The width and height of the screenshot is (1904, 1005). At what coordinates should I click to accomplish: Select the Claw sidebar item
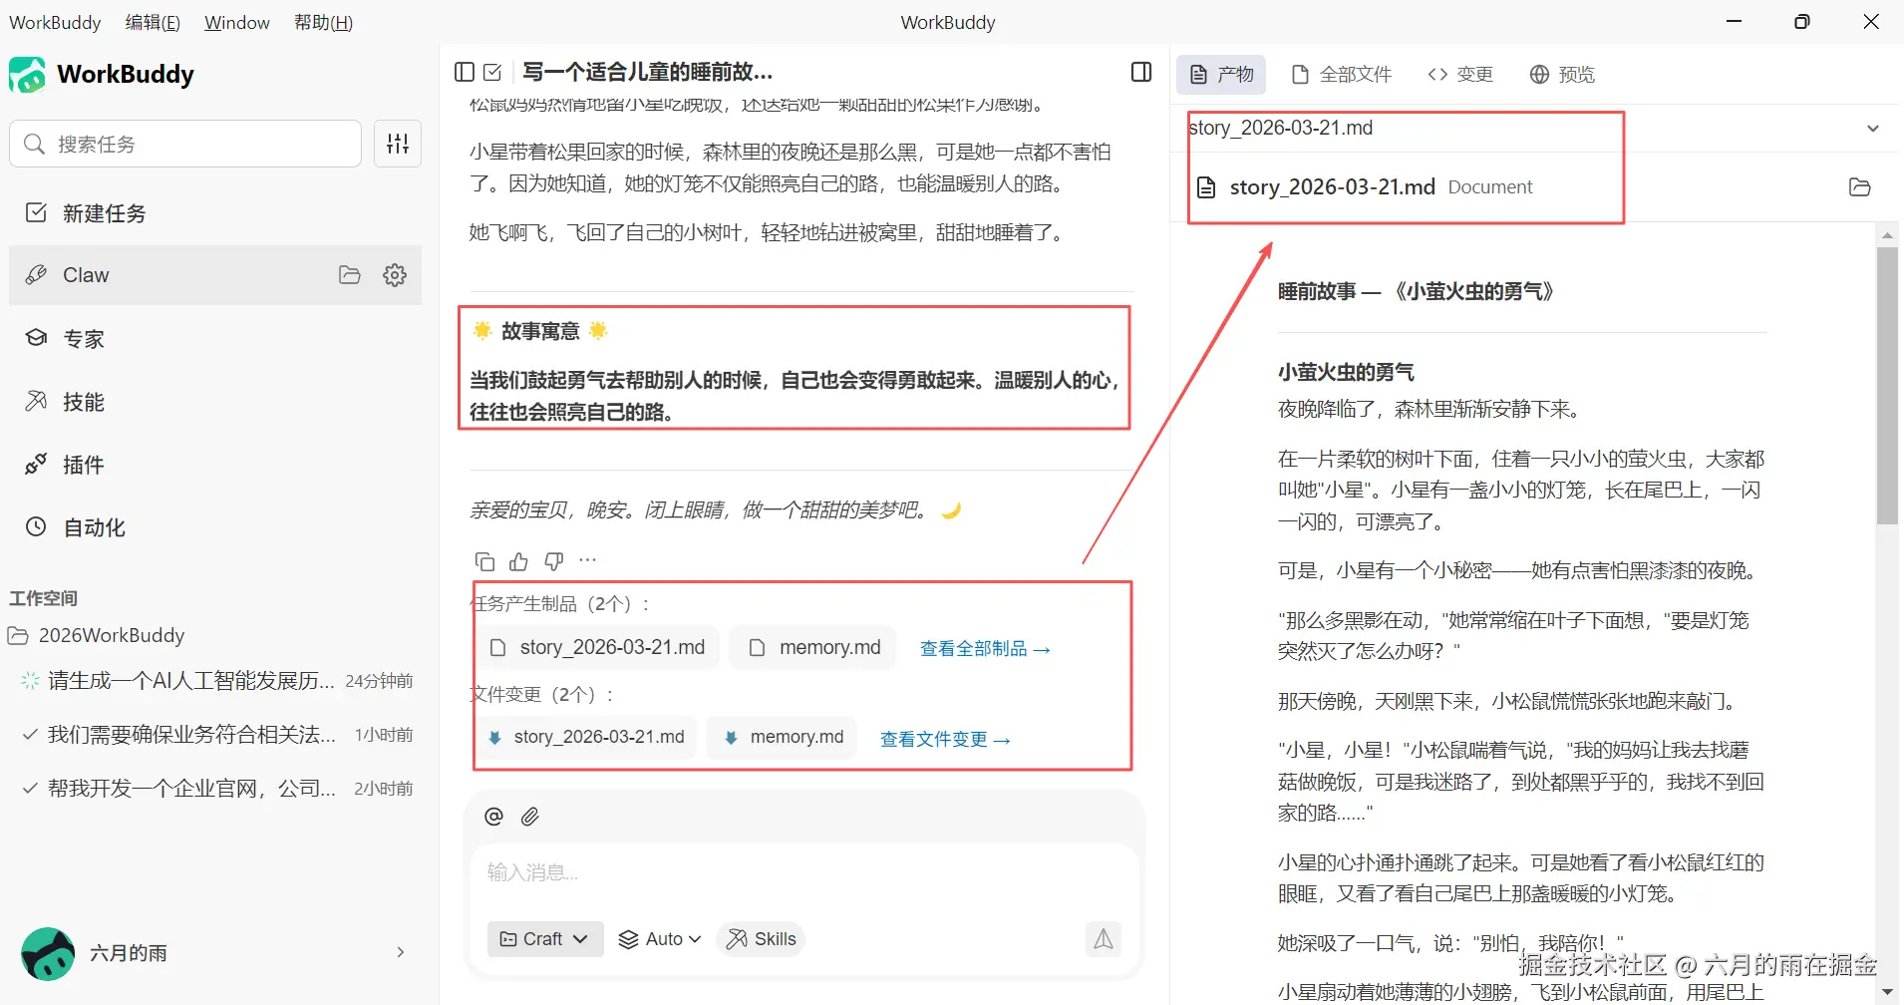pos(215,275)
